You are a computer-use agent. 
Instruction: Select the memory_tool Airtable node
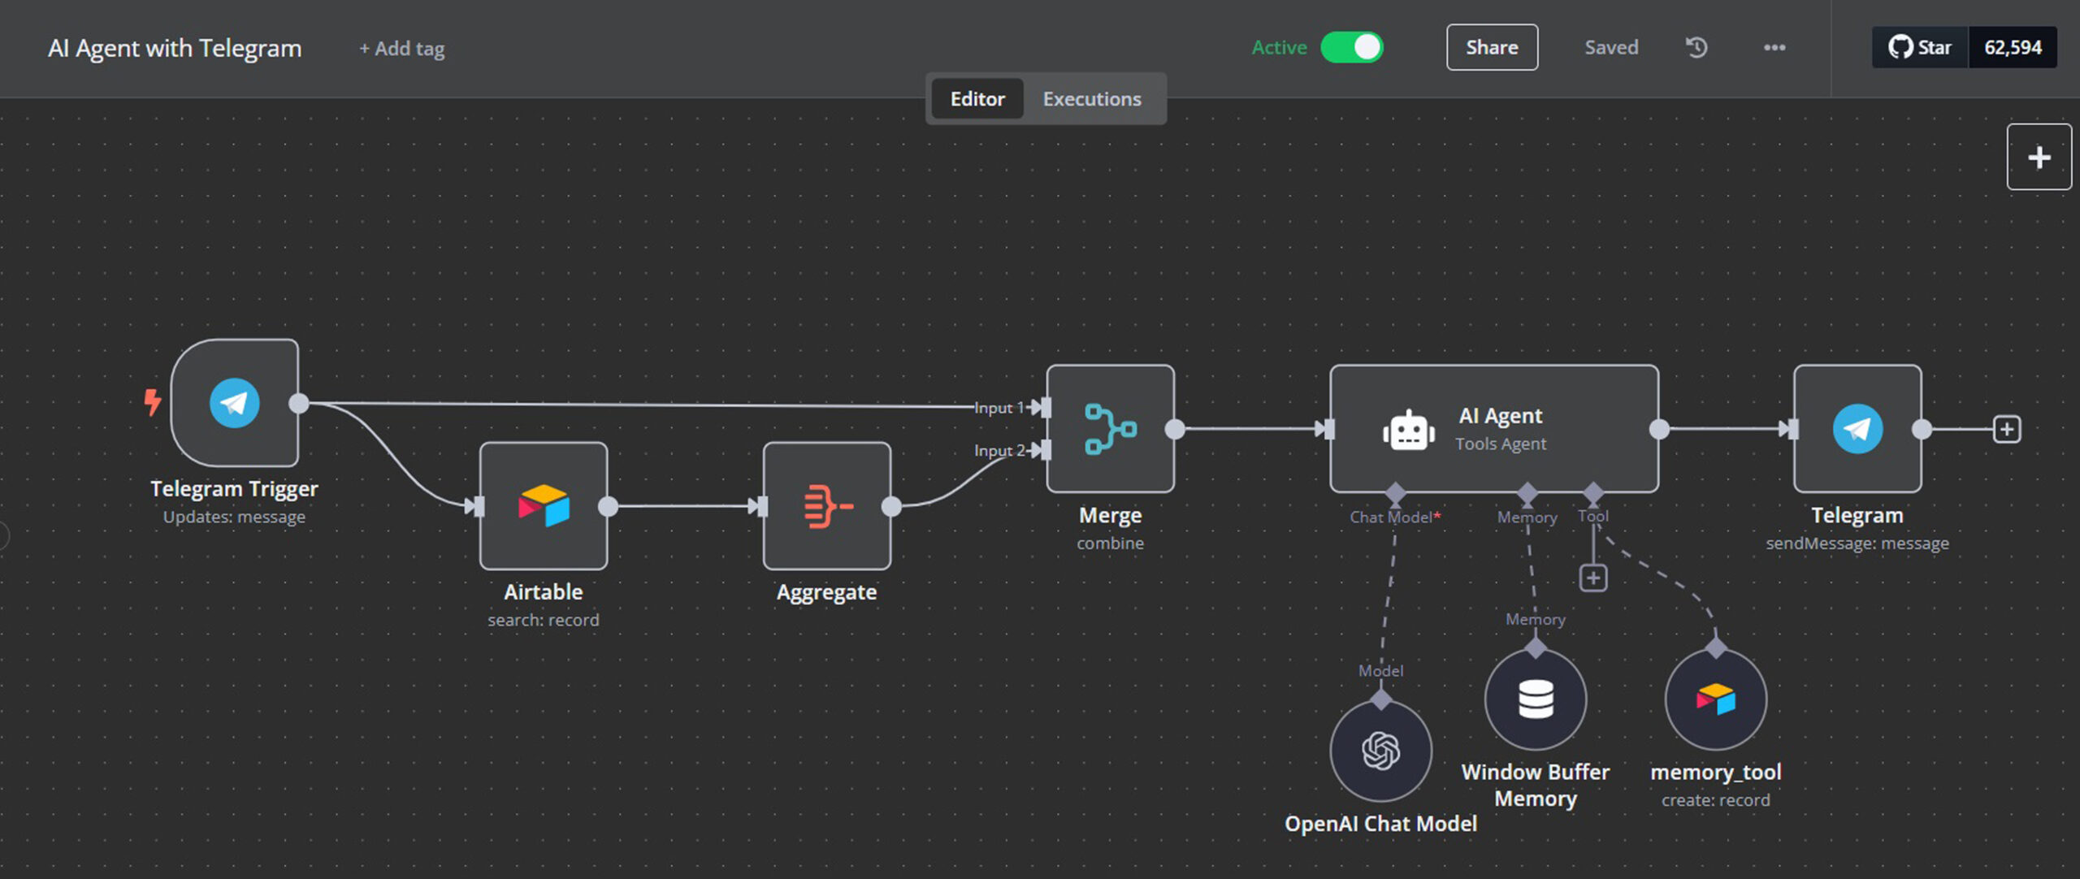[1715, 699]
